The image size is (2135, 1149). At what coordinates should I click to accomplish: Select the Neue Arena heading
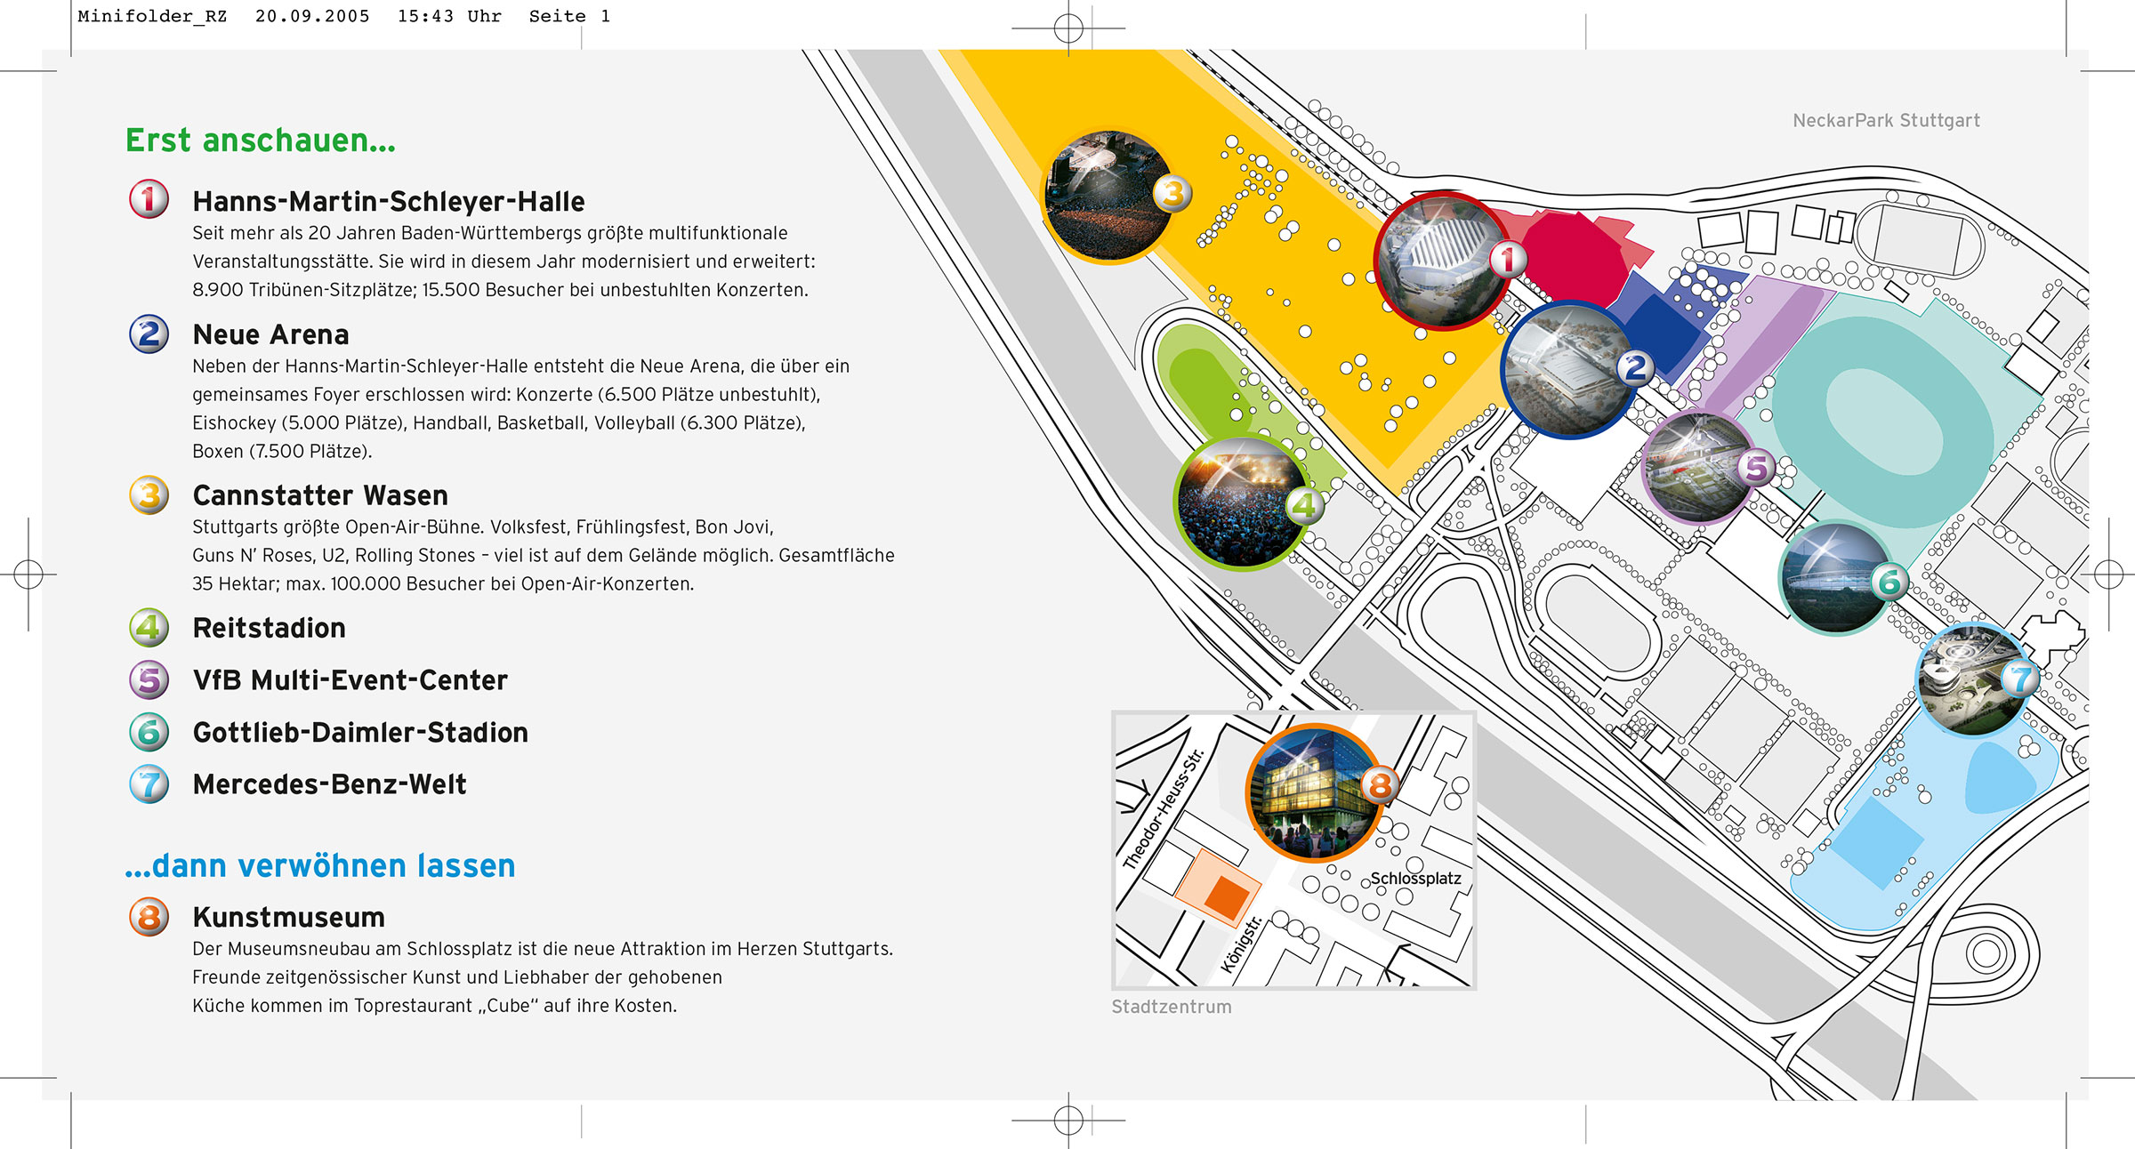pyautogui.click(x=271, y=334)
